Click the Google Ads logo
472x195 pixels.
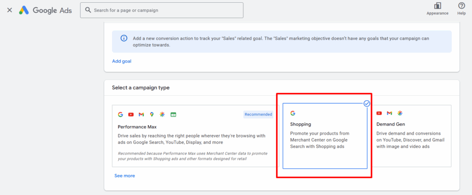[46, 10]
